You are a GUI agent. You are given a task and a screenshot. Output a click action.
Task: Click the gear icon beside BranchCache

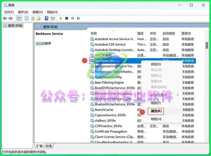click(x=92, y=110)
